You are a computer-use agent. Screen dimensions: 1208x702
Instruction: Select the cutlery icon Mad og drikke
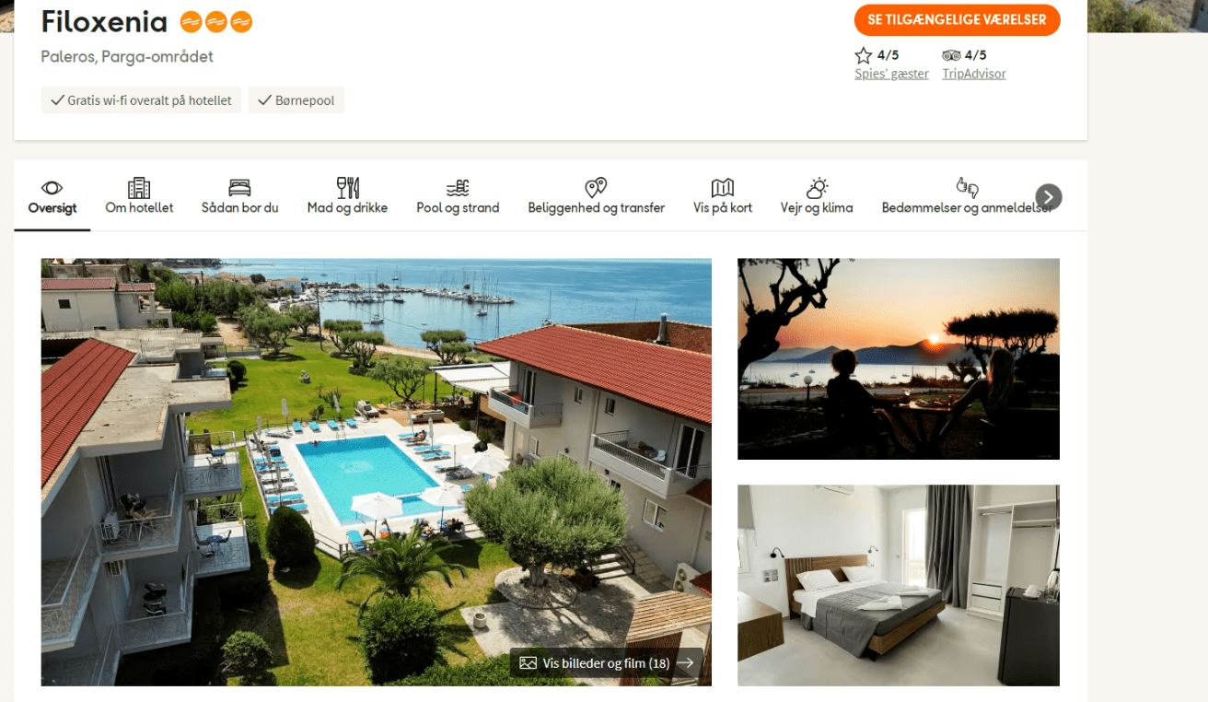(347, 188)
